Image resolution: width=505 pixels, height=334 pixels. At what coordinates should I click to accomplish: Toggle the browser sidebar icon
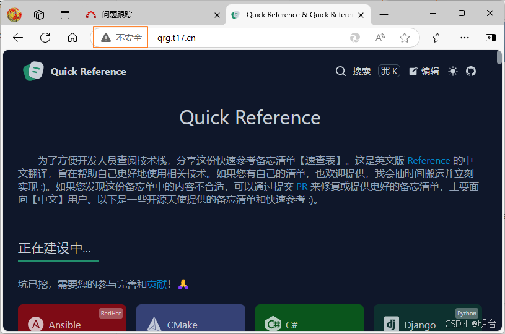(491, 38)
